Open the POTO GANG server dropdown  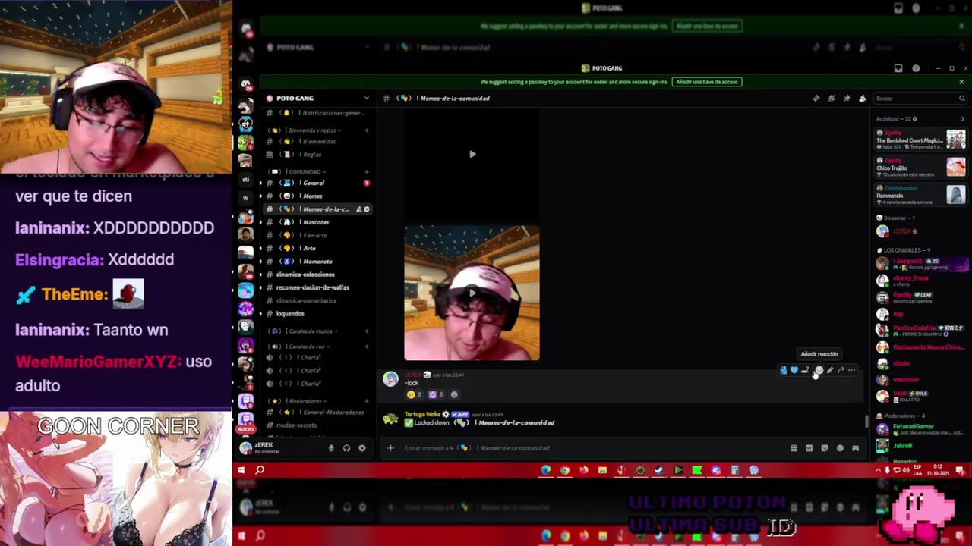317,98
